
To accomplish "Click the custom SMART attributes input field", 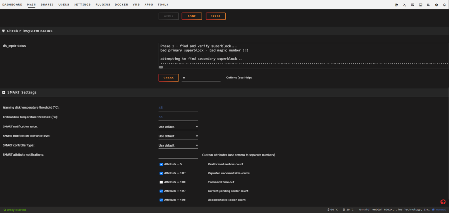I will coord(178,155).
